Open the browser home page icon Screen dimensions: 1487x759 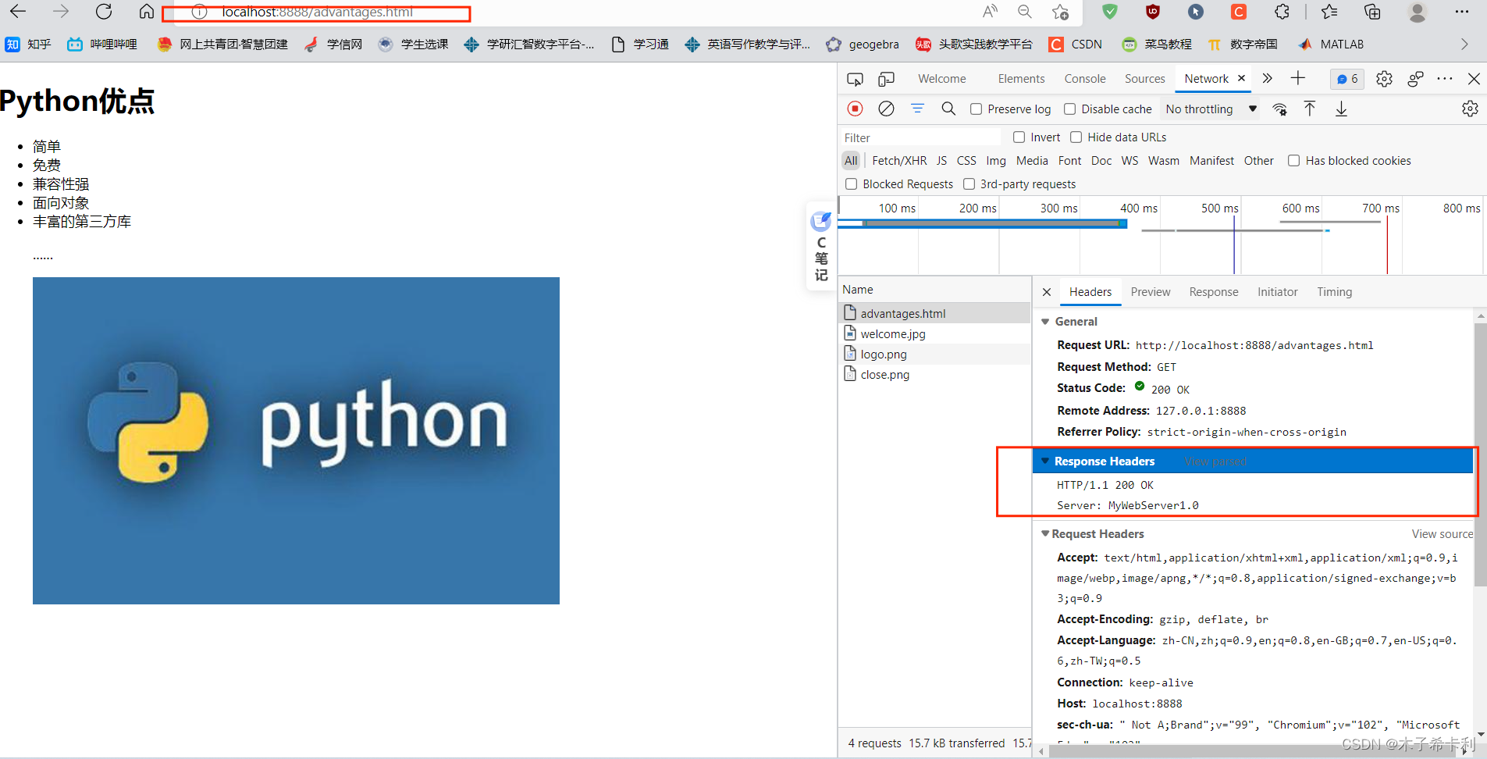click(146, 12)
